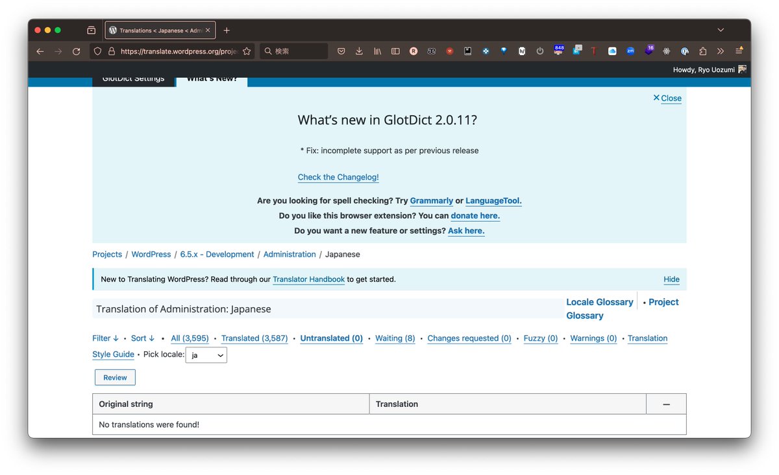Switch to the What's New? tab

(x=212, y=81)
